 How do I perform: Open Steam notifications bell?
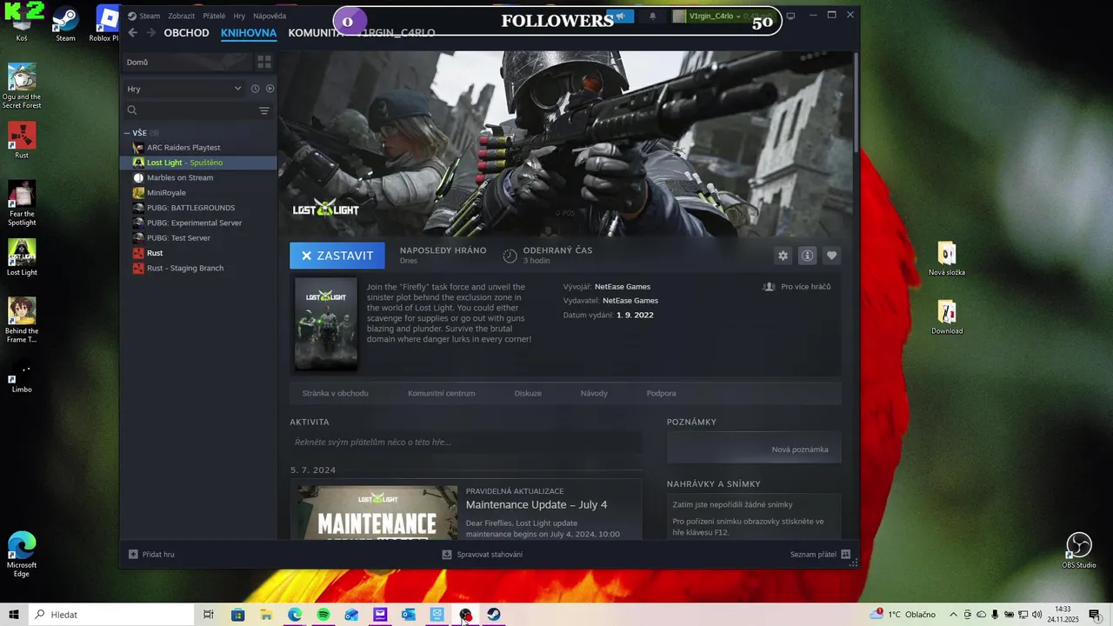653,17
